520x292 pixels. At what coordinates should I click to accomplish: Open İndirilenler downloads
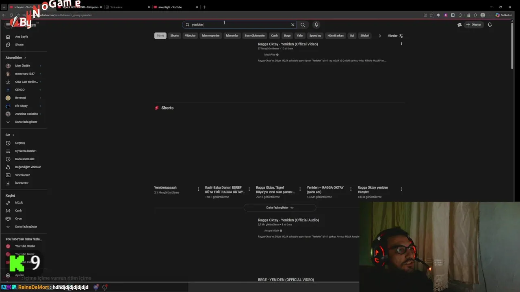click(x=24, y=183)
